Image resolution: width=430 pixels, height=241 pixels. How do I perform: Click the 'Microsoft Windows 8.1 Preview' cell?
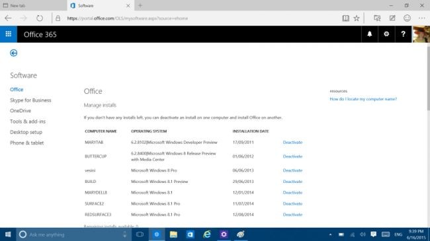pos(159,182)
